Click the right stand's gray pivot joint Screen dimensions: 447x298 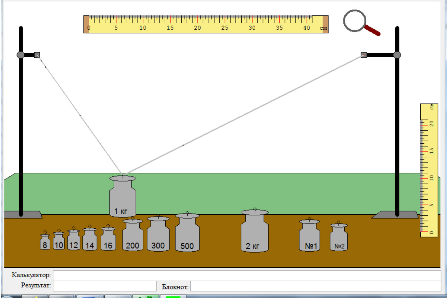coord(397,55)
